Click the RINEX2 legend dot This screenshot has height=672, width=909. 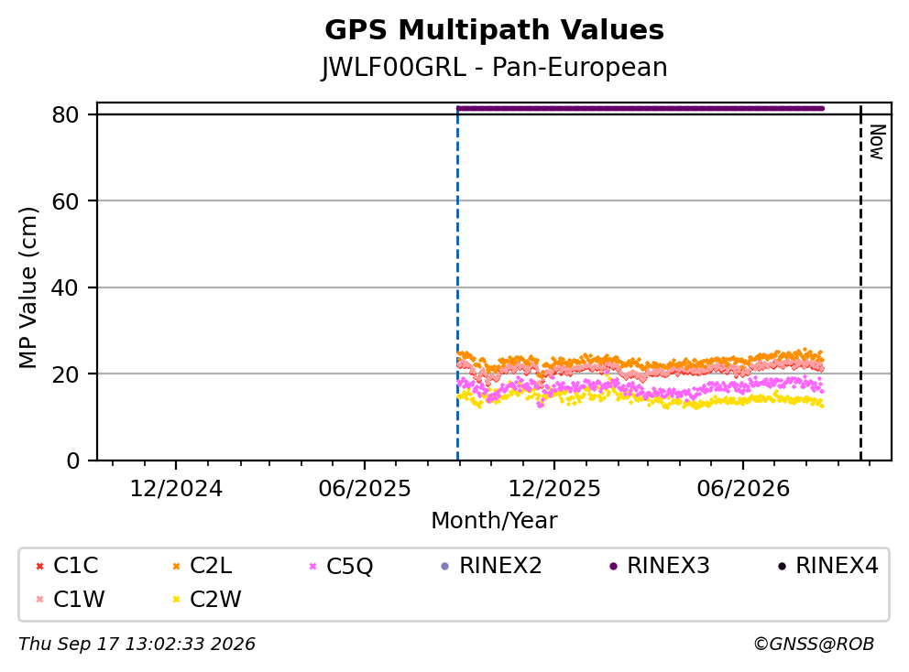tap(445, 566)
